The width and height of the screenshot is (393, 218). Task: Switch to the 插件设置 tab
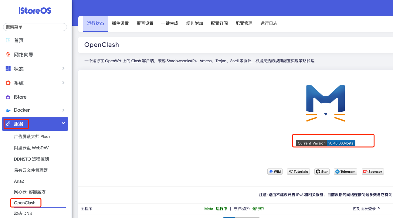[x=120, y=23]
